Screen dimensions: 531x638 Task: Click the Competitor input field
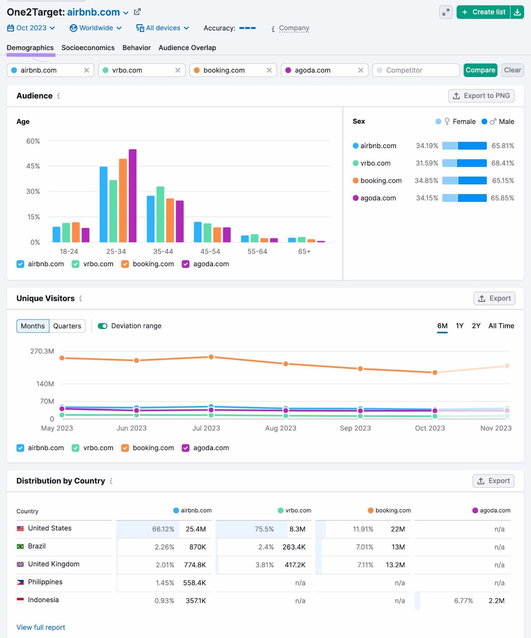pyautogui.click(x=416, y=70)
